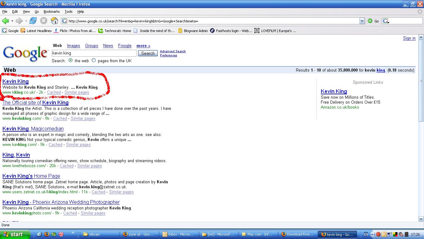This screenshot has height=239, width=424.
Task: Open the Tools menu
Action: click(x=69, y=12)
